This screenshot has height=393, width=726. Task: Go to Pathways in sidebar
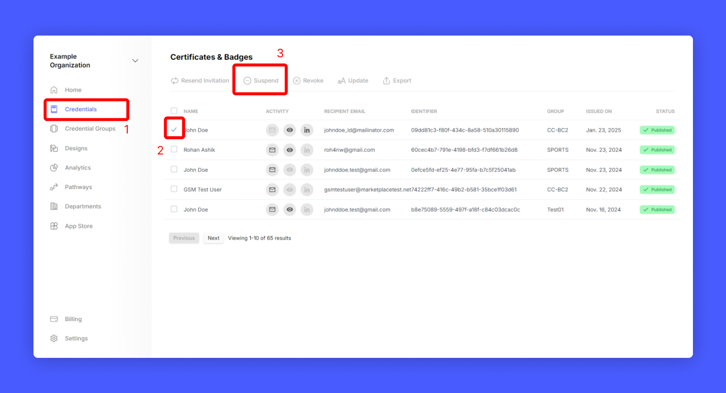(x=78, y=187)
